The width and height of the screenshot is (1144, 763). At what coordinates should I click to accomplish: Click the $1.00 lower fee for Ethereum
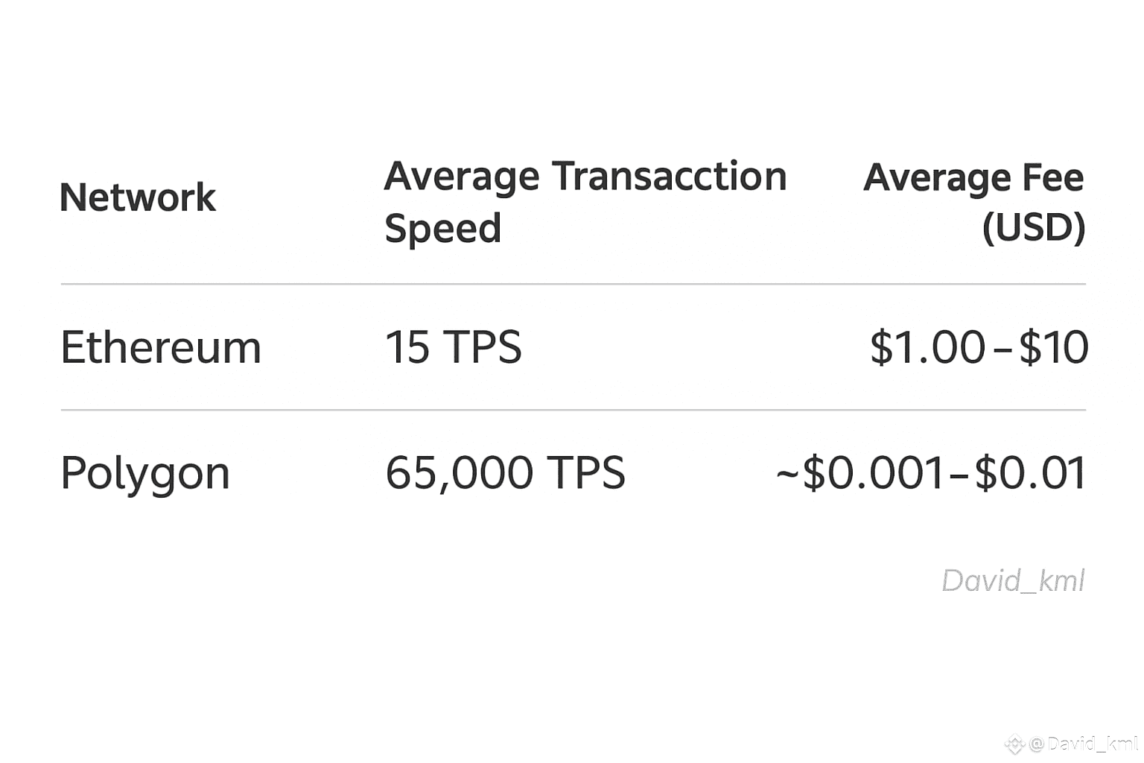tap(927, 347)
